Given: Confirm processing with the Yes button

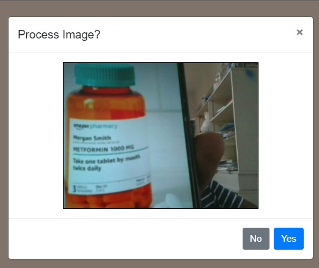Looking at the screenshot, I should (288, 239).
